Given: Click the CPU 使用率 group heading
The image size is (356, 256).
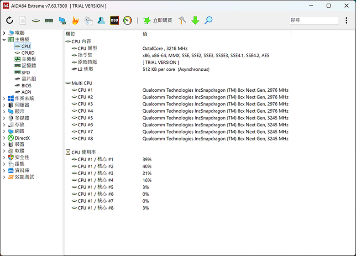Looking at the screenshot, I should coord(81,152).
